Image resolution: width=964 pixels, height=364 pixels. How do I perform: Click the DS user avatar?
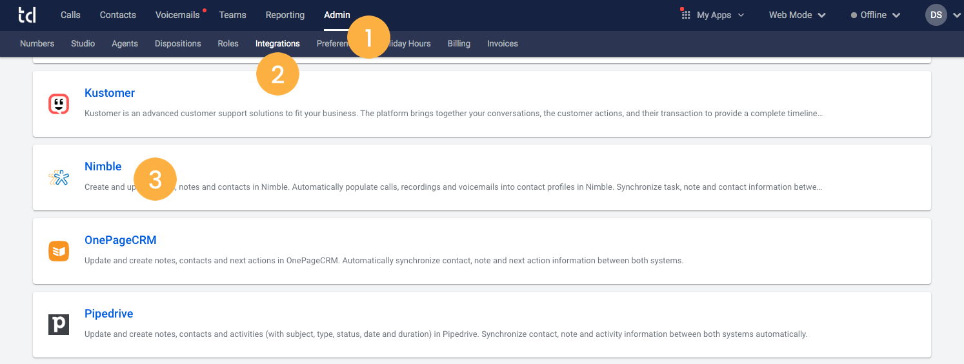point(936,14)
